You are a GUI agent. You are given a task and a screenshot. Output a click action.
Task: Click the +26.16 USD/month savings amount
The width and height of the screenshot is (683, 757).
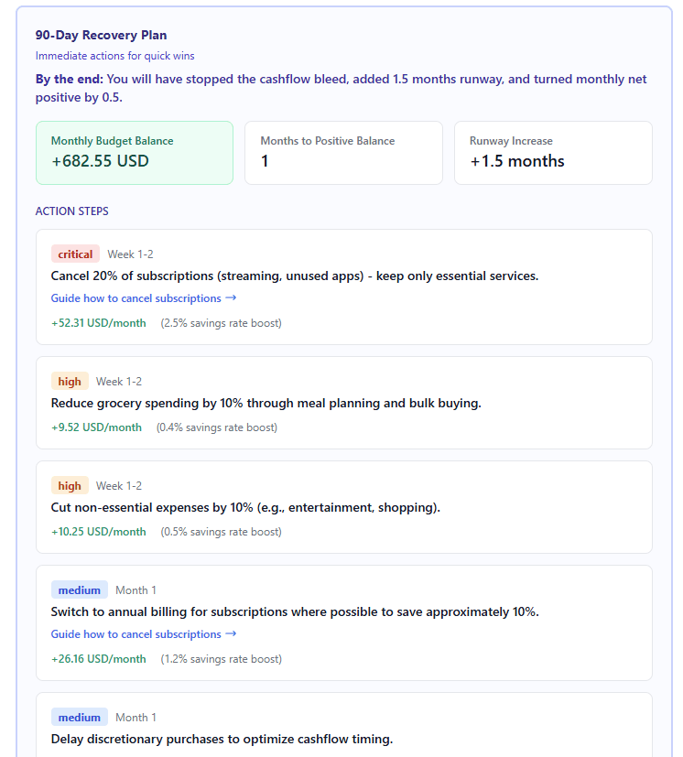pyautogui.click(x=99, y=659)
